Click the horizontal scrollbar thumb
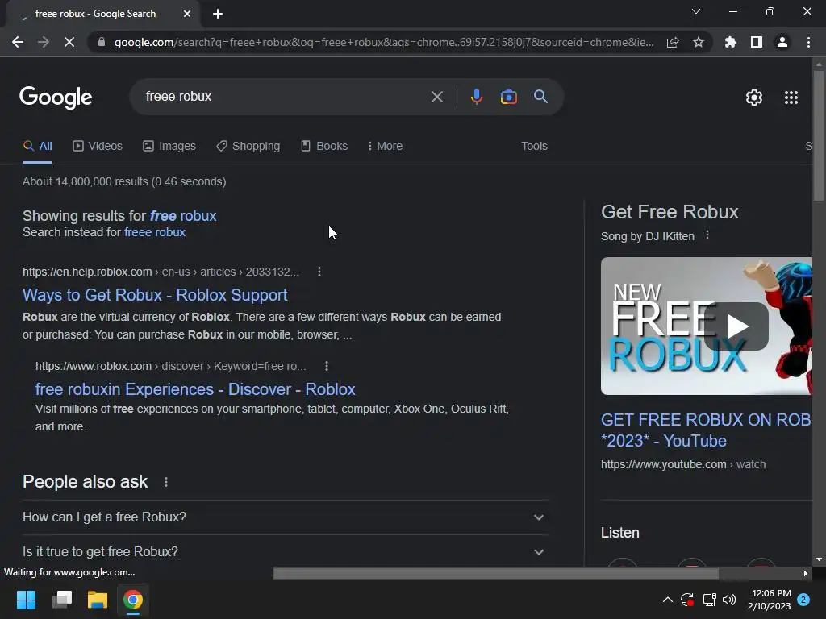 [x=496, y=573]
